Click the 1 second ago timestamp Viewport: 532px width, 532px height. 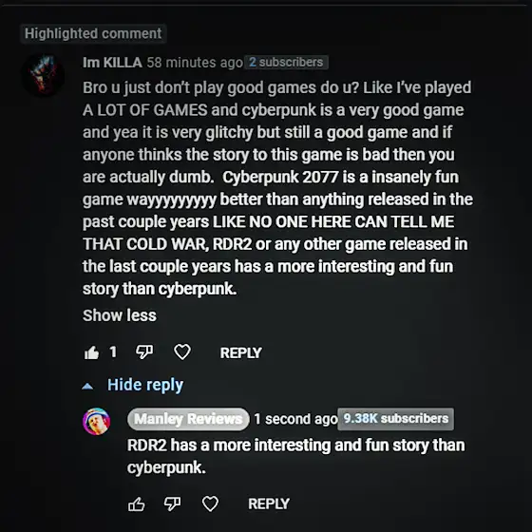click(x=295, y=419)
